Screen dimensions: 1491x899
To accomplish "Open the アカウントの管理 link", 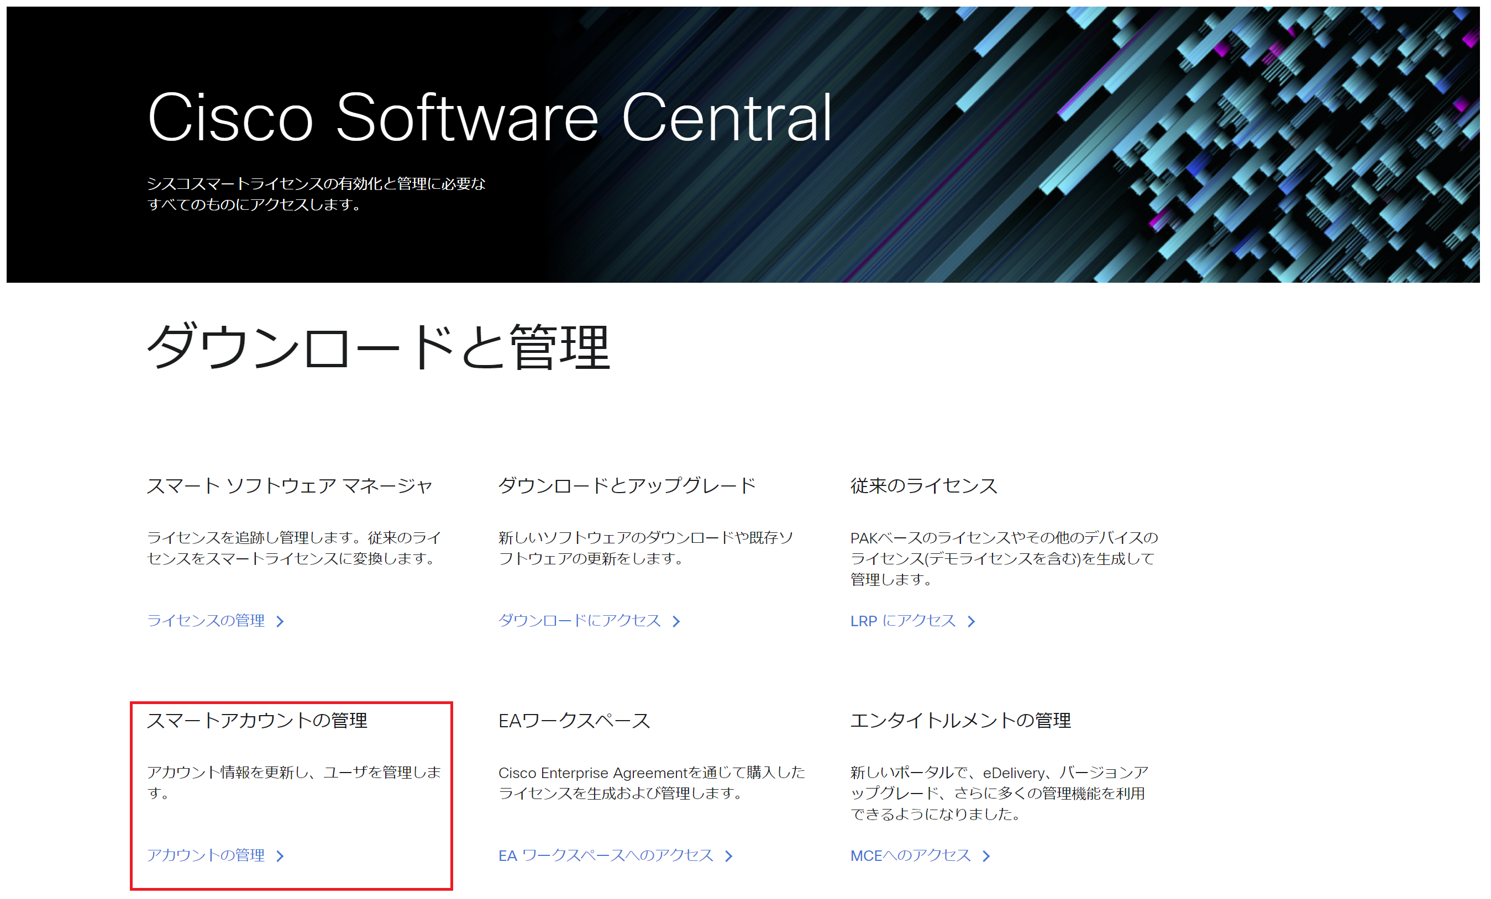I will [x=206, y=855].
